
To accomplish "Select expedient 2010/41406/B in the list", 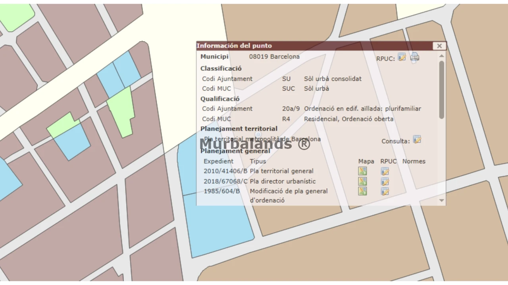I will pyautogui.click(x=225, y=171).
